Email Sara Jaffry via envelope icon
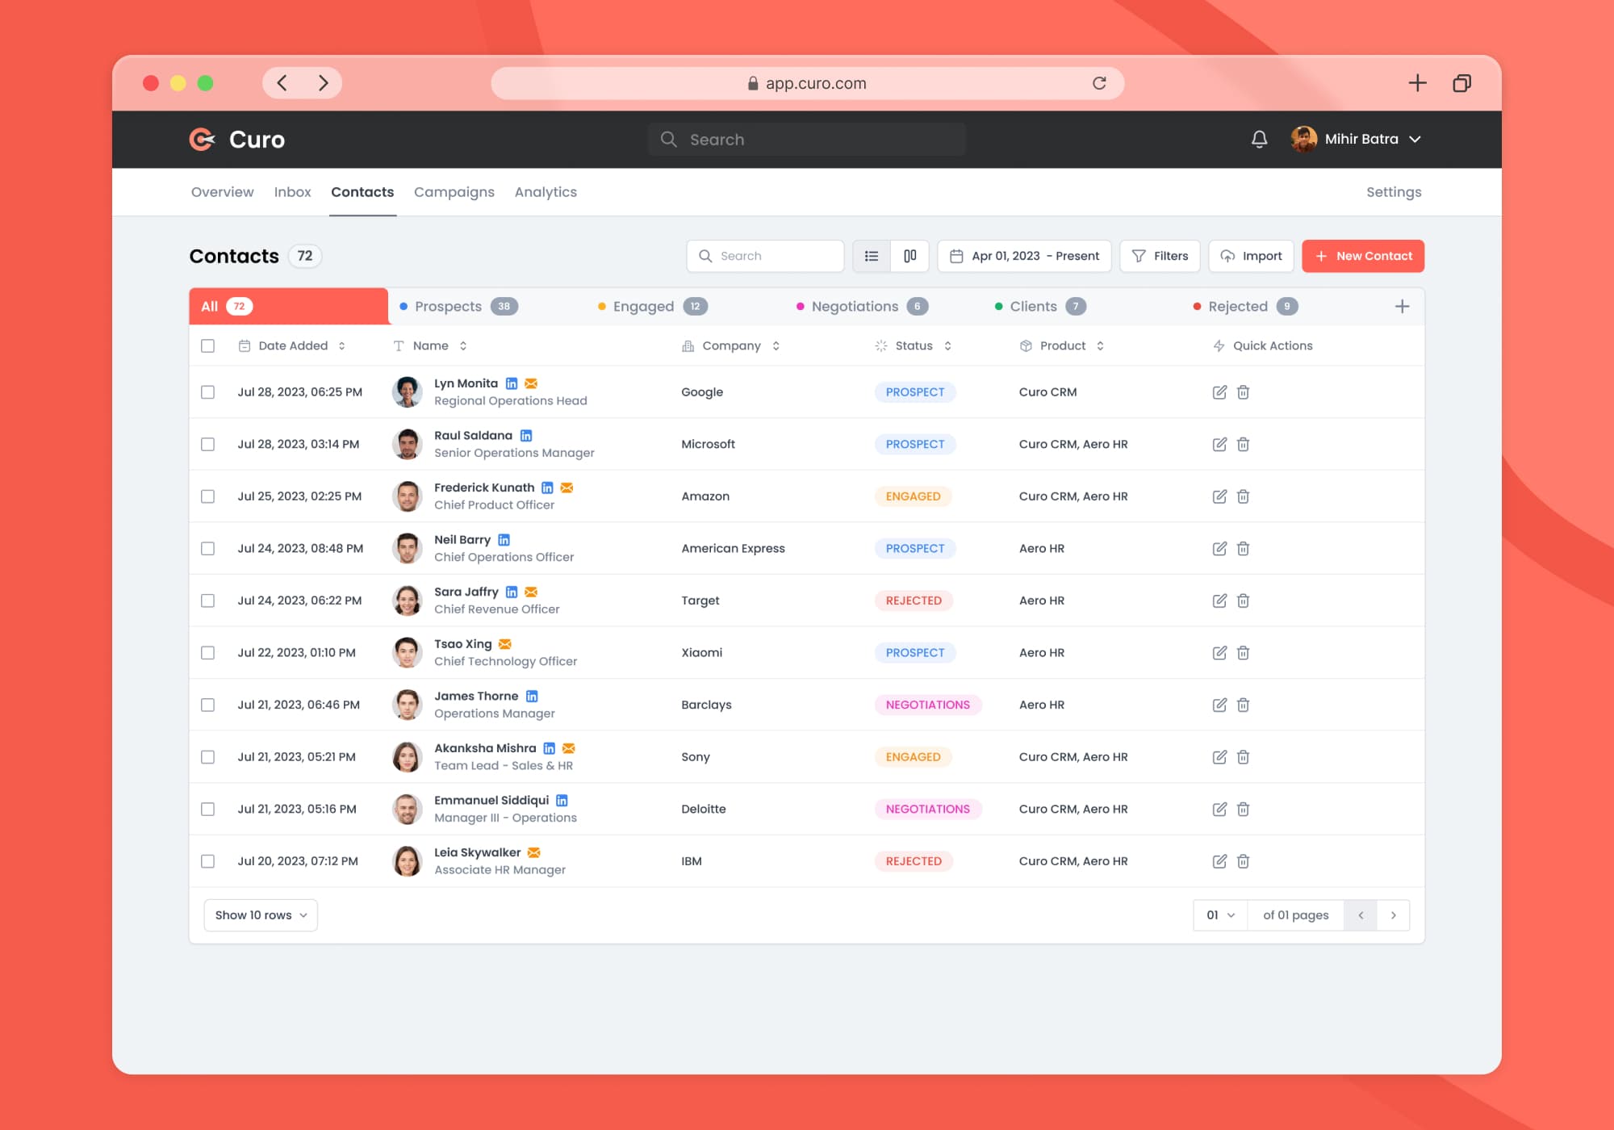The width and height of the screenshot is (1614, 1130). point(531,592)
